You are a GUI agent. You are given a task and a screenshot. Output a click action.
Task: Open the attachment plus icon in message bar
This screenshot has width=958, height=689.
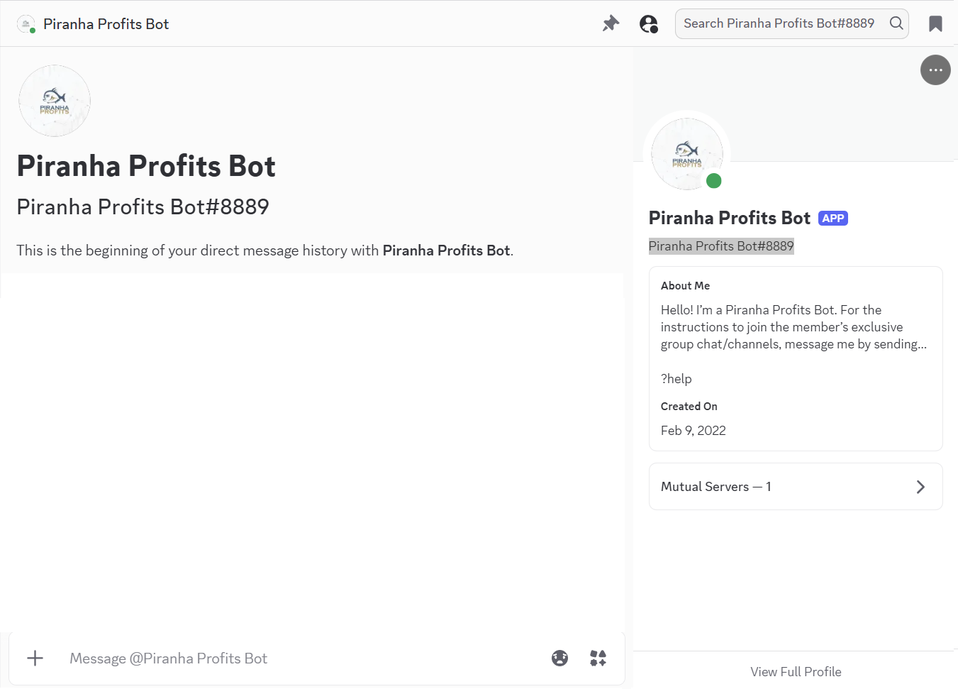(x=35, y=658)
